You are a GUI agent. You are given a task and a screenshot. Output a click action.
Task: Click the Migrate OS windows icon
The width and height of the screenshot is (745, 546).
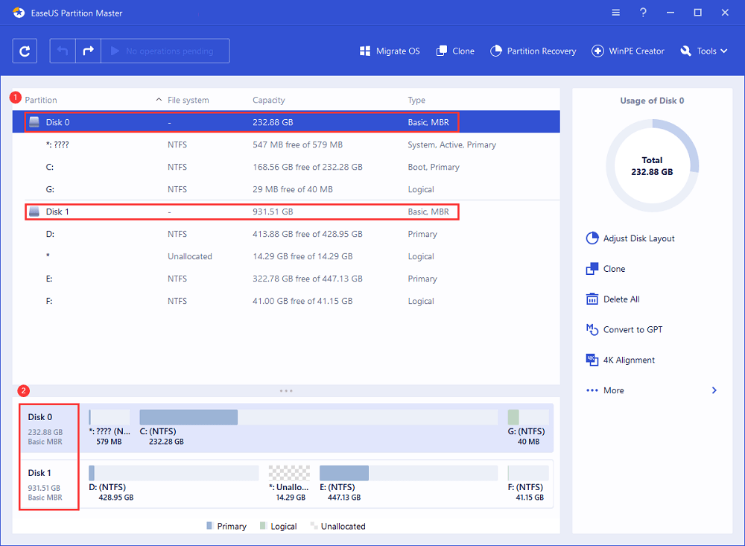click(365, 51)
